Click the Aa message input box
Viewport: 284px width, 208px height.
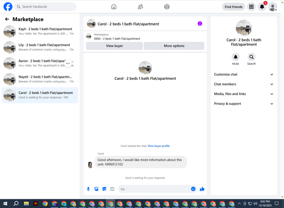click(x=154, y=189)
